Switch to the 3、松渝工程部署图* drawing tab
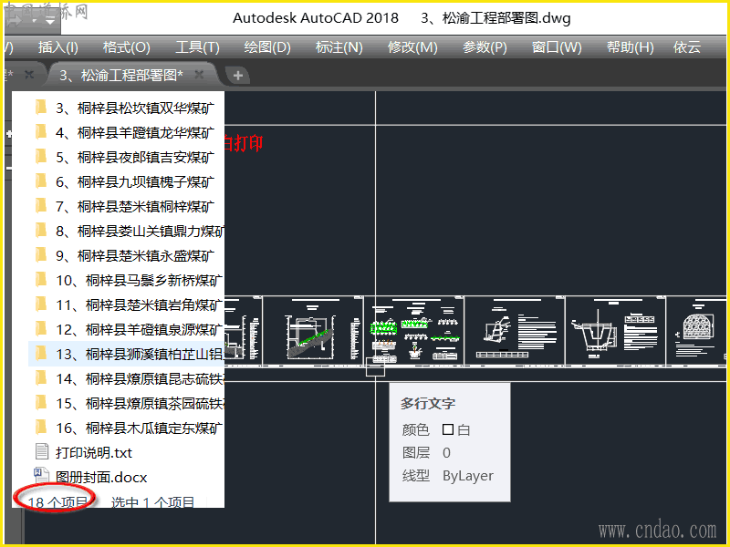Screen dimensions: 730x547 121,75
